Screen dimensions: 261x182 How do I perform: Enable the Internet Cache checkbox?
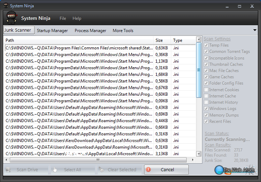click(x=206, y=96)
